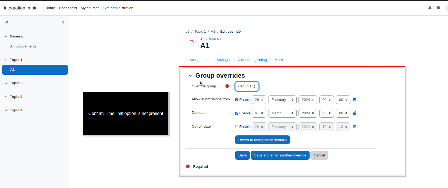Open day dropdown for Allow submissions from
The width and height of the screenshot is (448, 188).
click(x=259, y=100)
